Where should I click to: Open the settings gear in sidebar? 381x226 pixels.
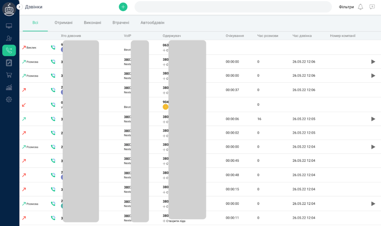tap(9, 99)
